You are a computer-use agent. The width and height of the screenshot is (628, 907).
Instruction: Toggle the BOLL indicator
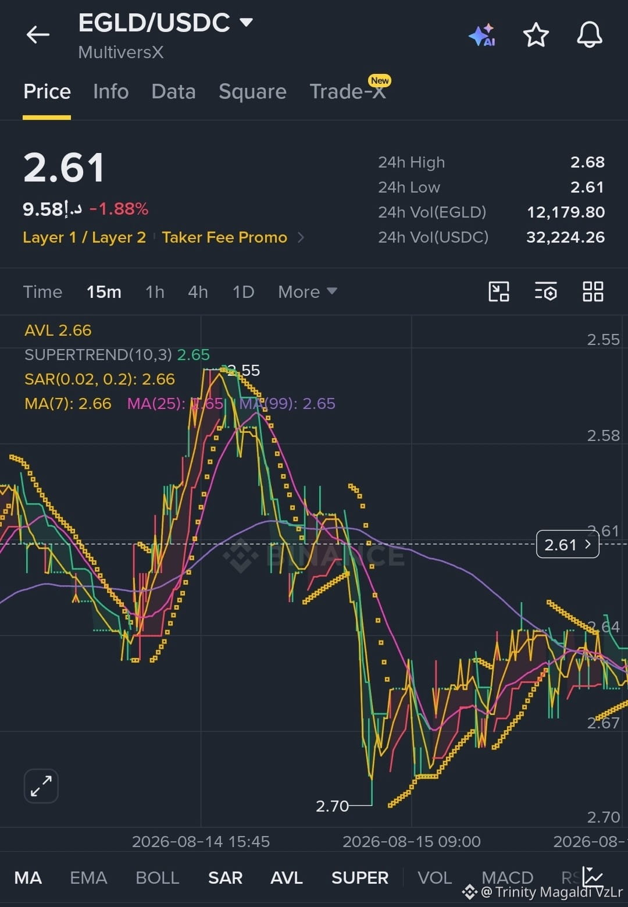pyautogui.click(x=158, y=877)
